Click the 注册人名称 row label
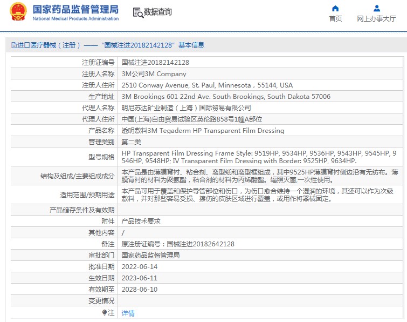This screenshot has height=322, width=407. click(98, 74)
